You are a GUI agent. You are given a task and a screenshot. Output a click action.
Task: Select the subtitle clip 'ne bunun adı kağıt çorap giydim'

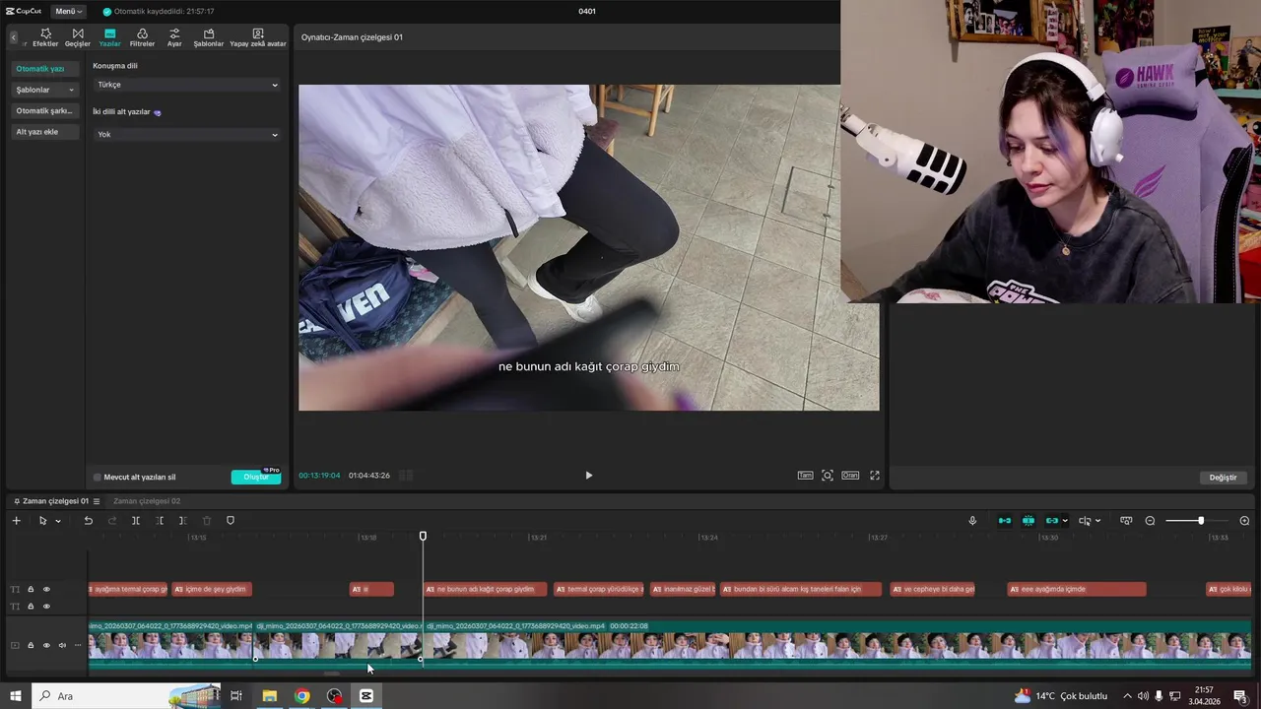coord(486,590)
